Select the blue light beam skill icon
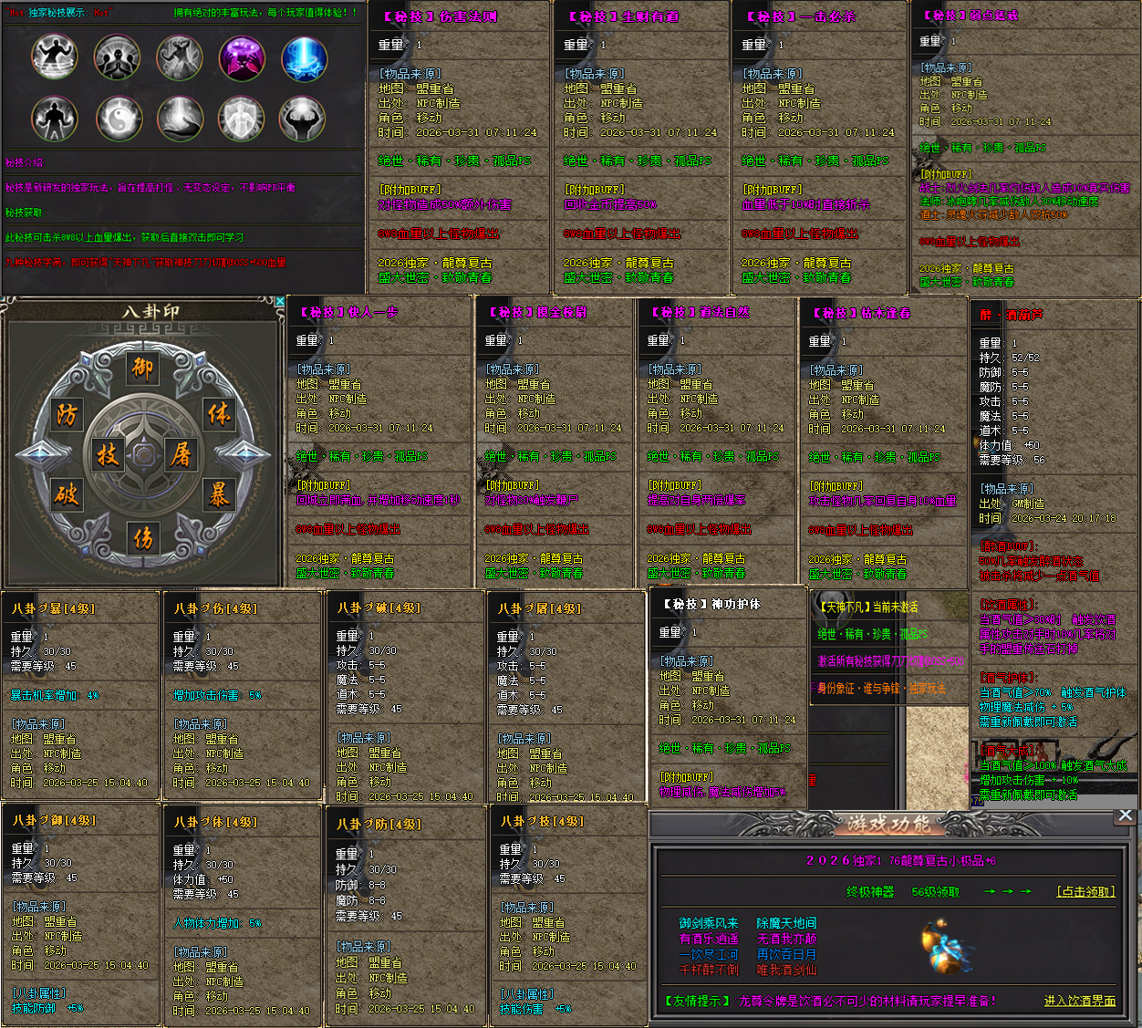Image resolution: width=1142 pixels, height=1028 pixels. coord(305,57)
